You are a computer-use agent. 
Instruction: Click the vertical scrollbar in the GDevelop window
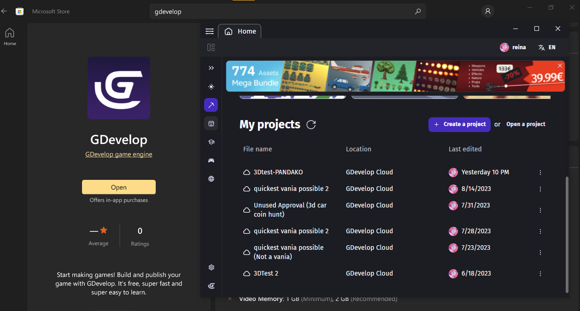point(567,235)
